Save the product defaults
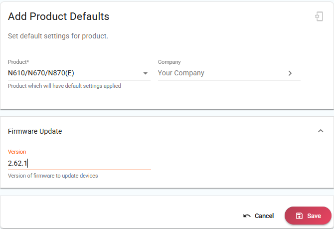Viewport: 334px width, 229px height. click(x=308, y=216)
